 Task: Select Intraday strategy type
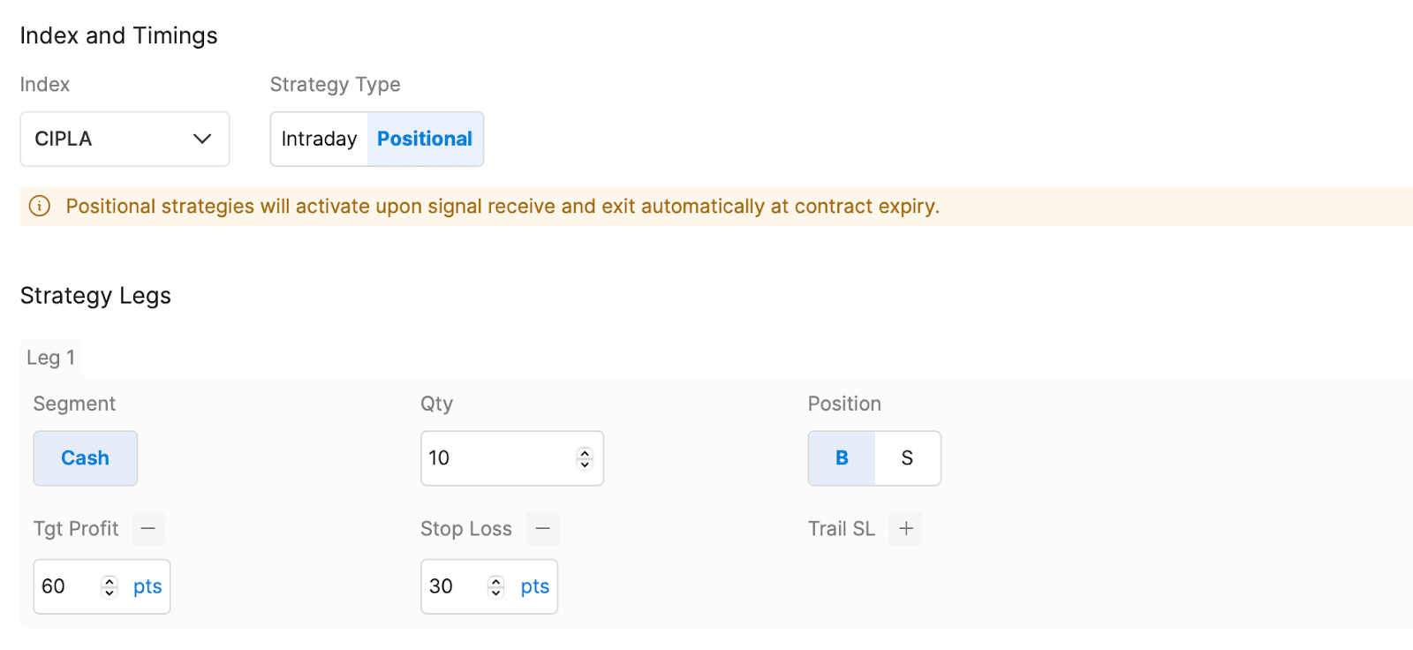tap(319, 140)
